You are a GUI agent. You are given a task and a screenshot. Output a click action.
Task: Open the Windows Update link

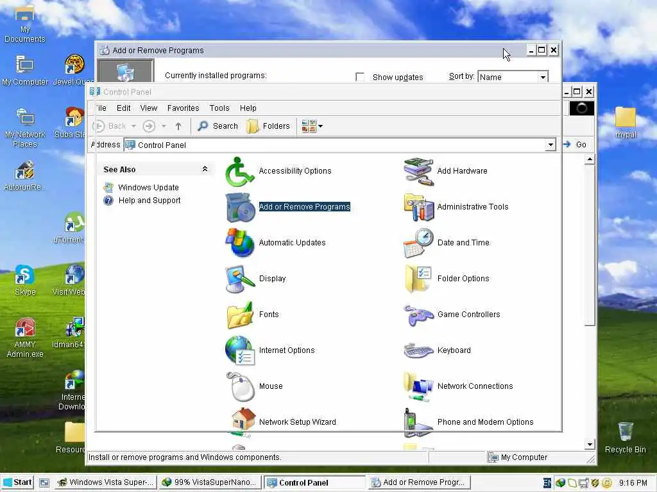pos(148,188)
